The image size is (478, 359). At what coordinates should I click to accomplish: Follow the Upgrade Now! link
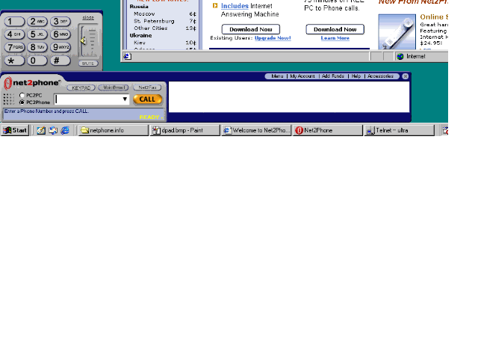point(273,38)
